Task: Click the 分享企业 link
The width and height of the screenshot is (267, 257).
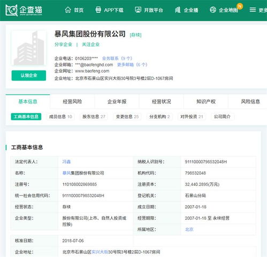Action: (63, 44)
